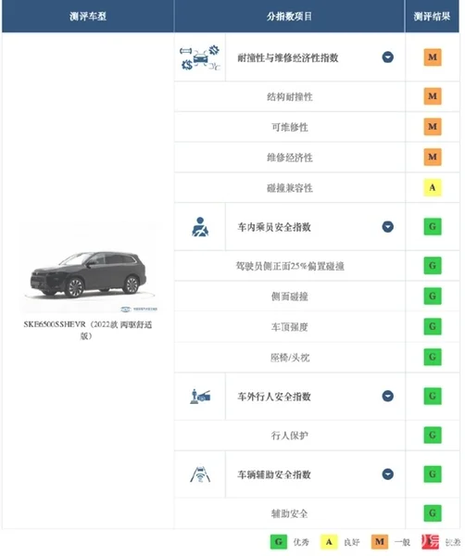Toggle the 车外行人安全指数 dropdown arrow

(x=388, y=396)
